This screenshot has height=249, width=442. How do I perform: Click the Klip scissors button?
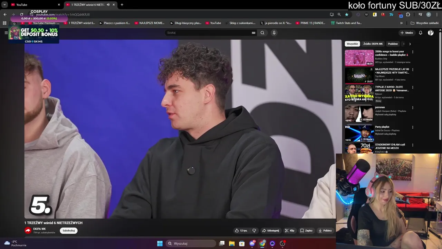pos(289,231)
